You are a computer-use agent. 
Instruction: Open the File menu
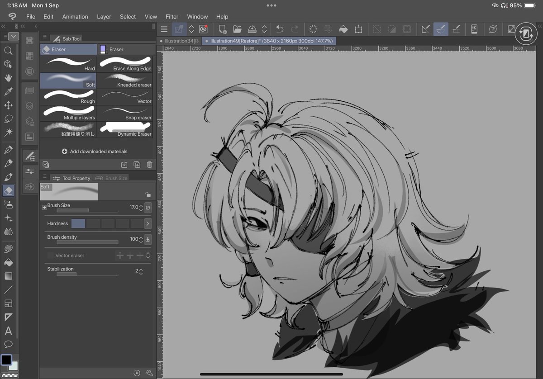pos(30,17)
